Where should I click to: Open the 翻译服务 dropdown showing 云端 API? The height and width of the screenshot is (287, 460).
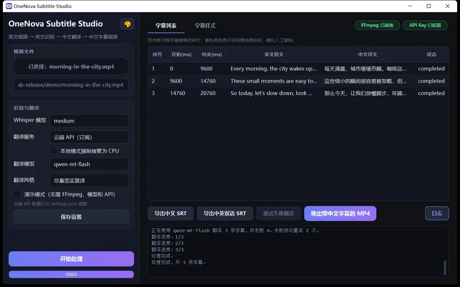89,137
